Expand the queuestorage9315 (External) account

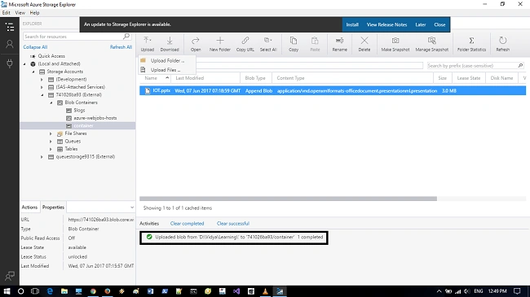pyautogui.click(x=42, y=157)
